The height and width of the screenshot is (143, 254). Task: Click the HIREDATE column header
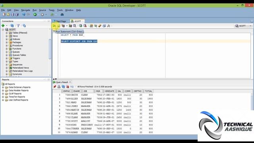coord(109,91)
